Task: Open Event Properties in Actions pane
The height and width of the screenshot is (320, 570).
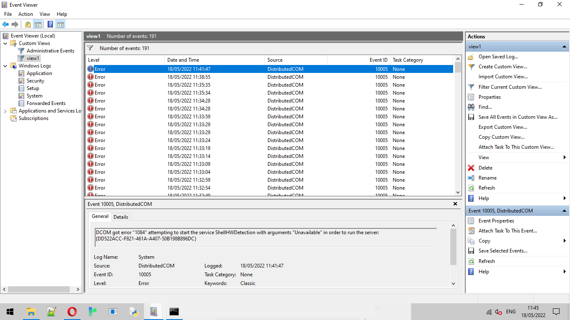Action: pos(496,221)
